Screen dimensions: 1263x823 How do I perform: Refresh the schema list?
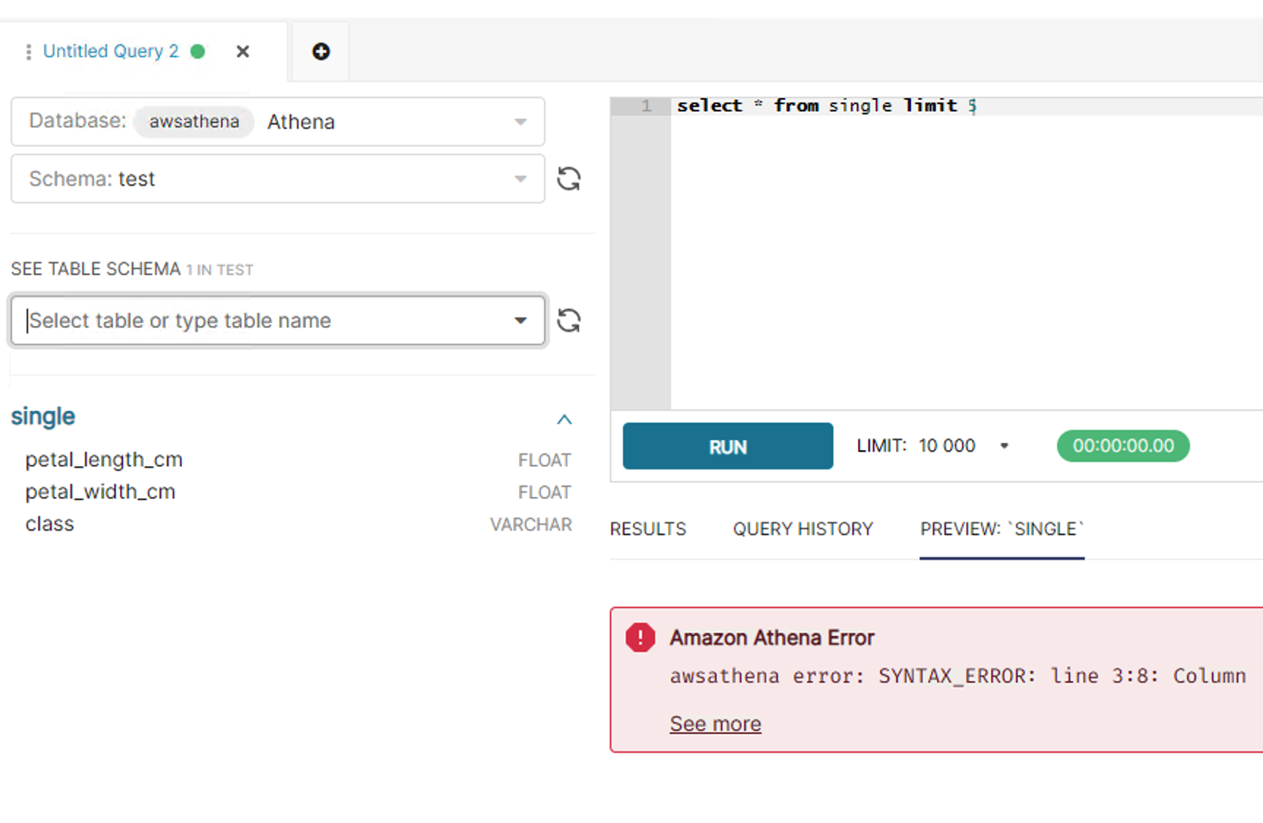click(569, 178)
